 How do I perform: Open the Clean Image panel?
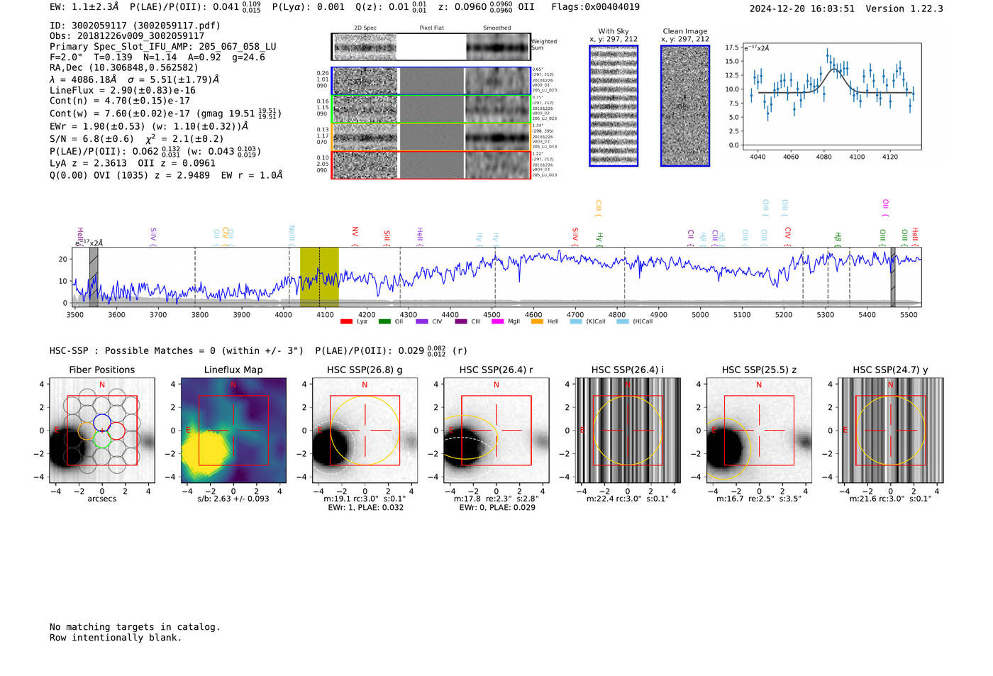click(x=685, y=106)
